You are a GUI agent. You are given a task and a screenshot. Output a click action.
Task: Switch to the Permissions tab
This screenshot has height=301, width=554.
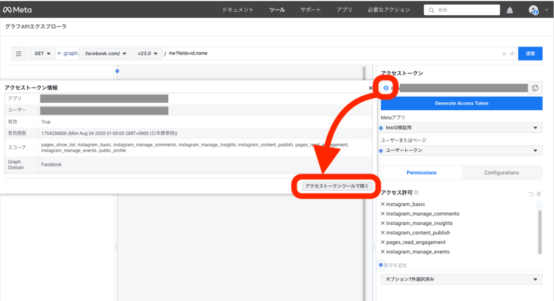click(x=421, y=172)
